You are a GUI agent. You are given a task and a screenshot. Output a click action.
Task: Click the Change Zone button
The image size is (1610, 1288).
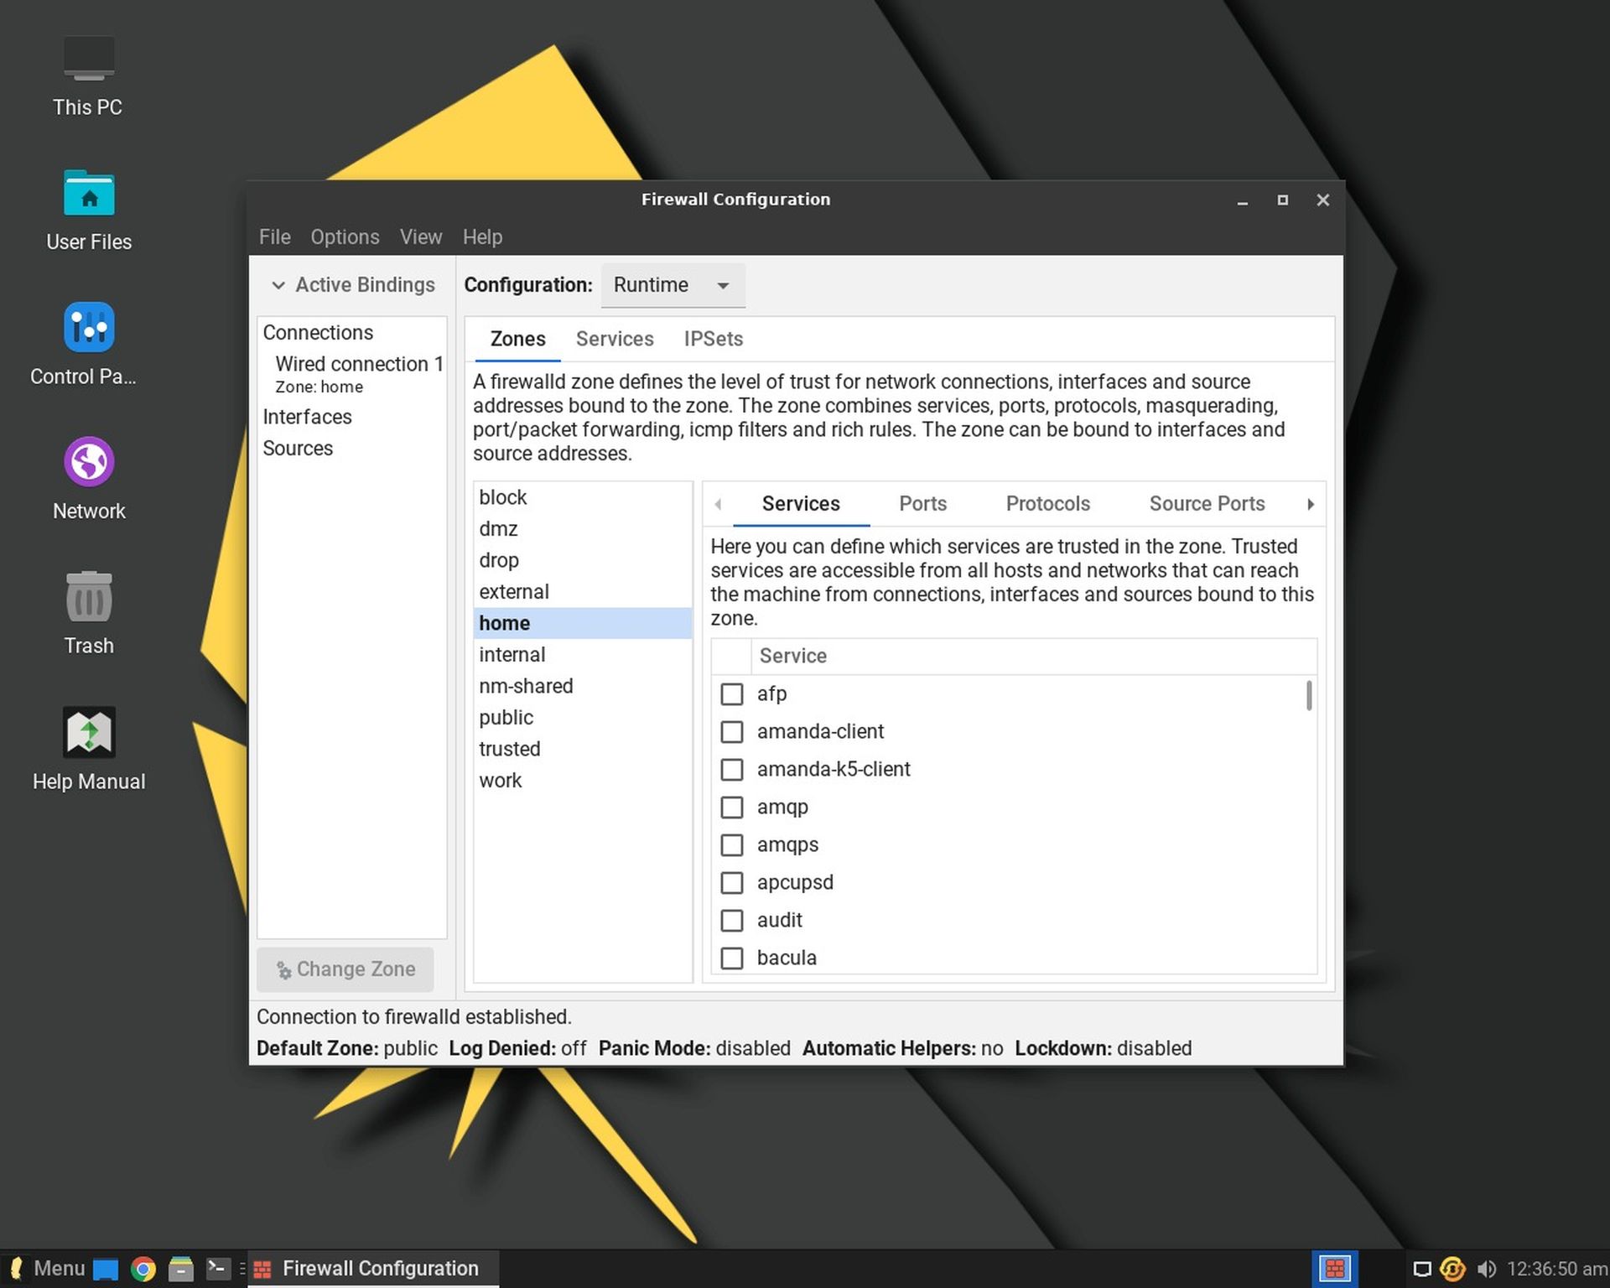point(345,969)
